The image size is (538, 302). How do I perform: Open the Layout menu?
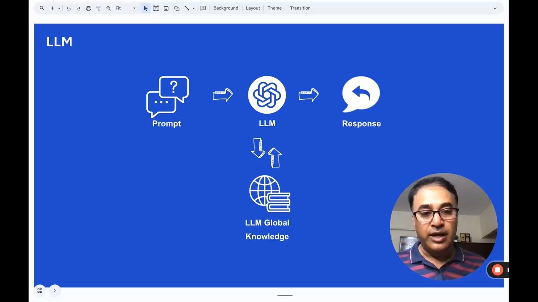click(x=253, y=8)
